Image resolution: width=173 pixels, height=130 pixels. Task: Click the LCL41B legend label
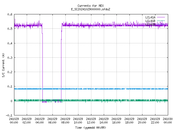(150, 21)
